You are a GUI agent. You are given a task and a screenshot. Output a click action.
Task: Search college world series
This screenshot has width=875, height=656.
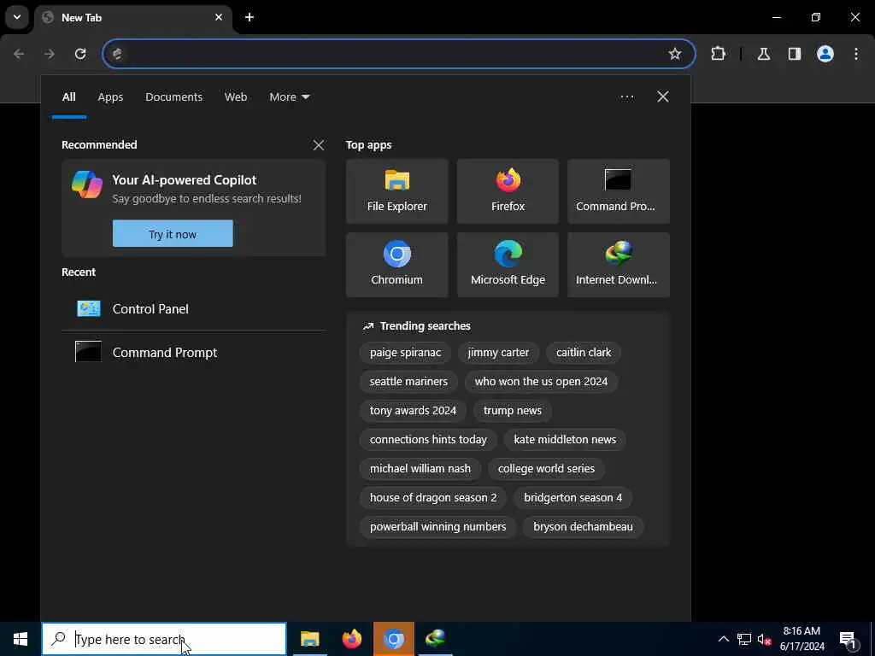click(x=546, y=469)
